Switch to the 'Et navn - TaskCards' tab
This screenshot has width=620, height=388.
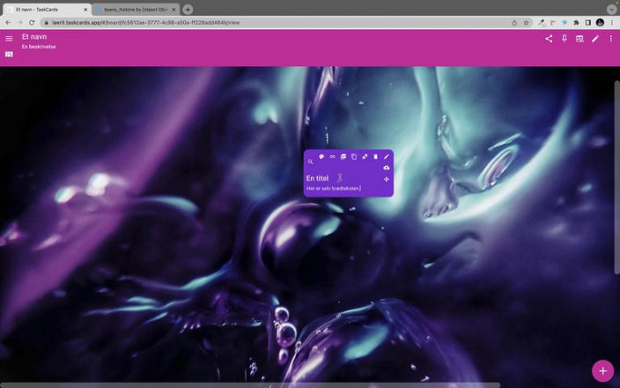click(44, 10)
